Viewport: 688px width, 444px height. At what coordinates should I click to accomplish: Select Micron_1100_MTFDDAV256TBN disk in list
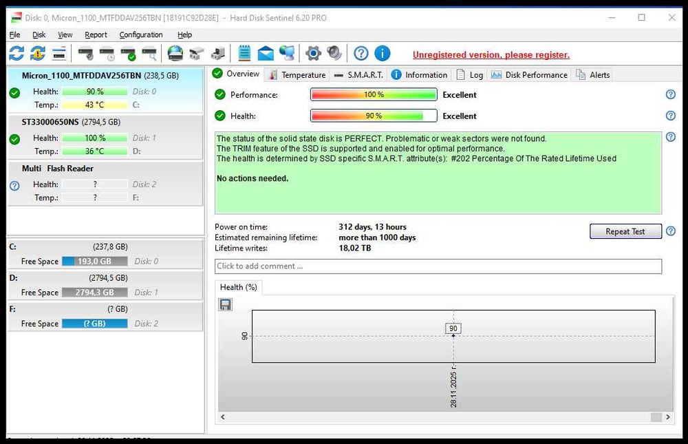pos(105,90)
